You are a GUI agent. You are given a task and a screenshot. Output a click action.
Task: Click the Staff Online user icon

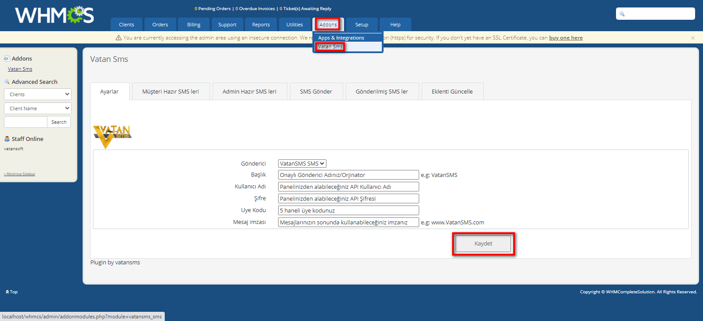(x=7, y=139)
